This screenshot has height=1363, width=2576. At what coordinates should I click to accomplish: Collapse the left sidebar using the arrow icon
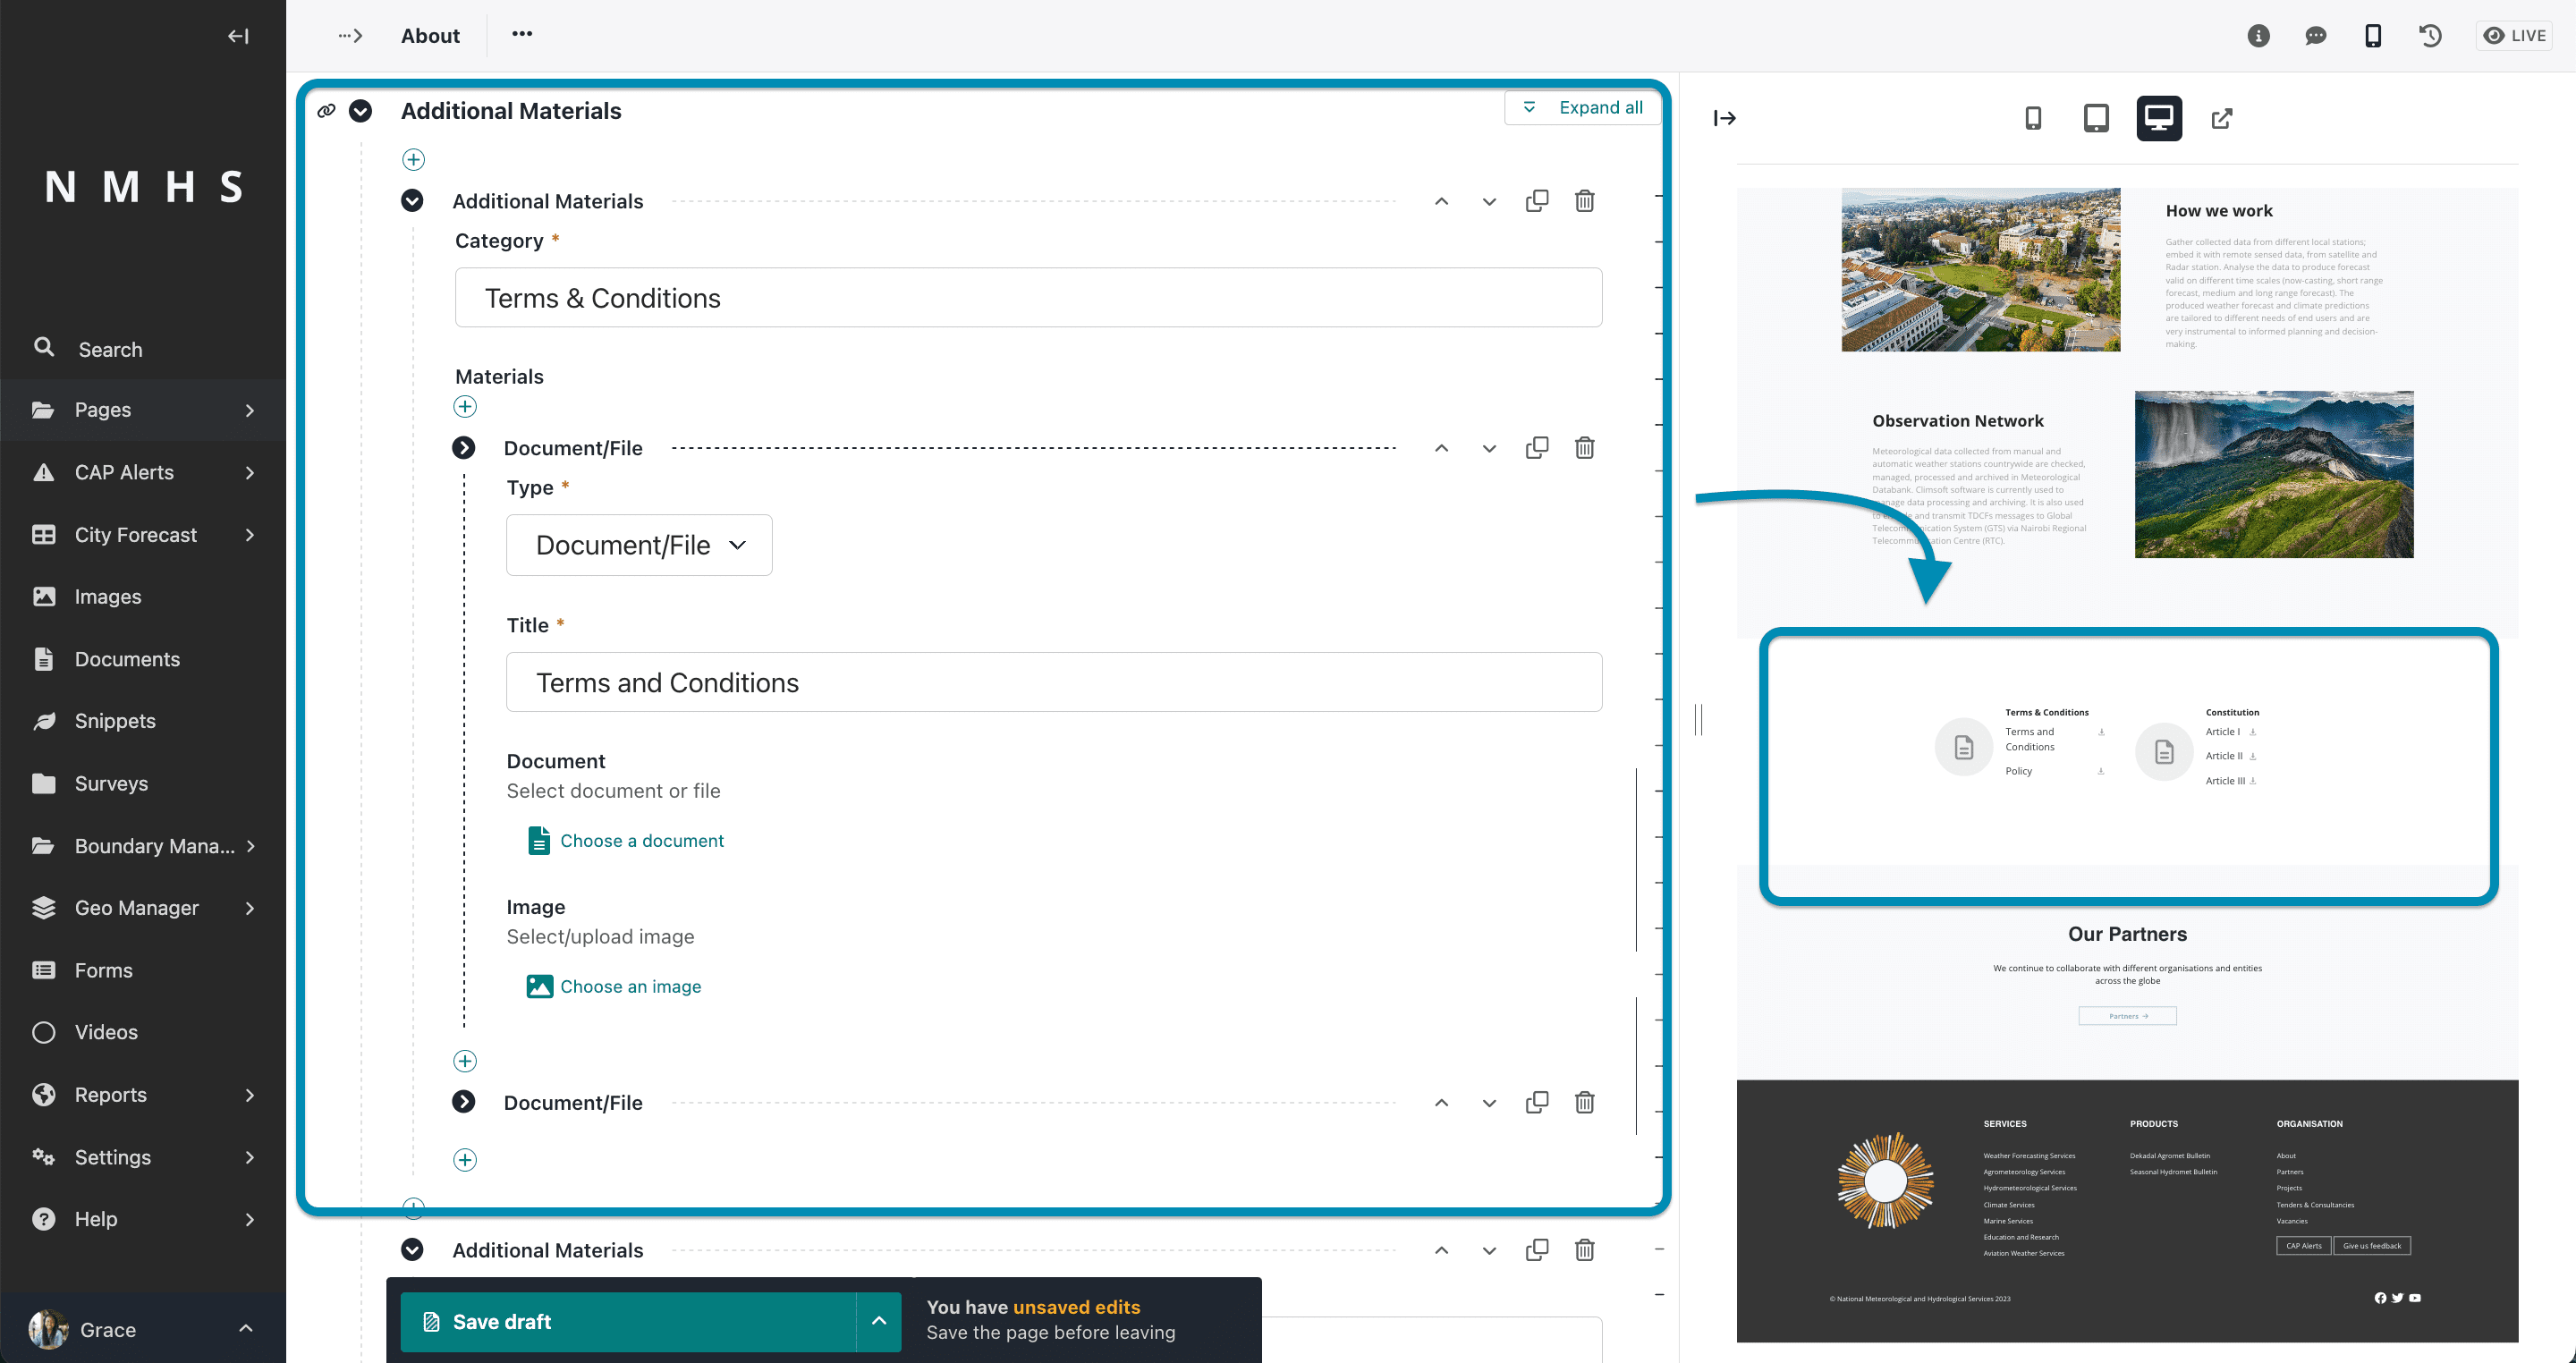pyautogui.click(x=238, y=36)
